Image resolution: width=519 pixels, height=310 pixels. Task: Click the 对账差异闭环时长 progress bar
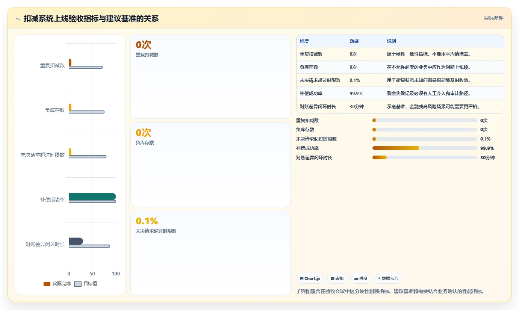pyautogui.click(x=425, y=157)
